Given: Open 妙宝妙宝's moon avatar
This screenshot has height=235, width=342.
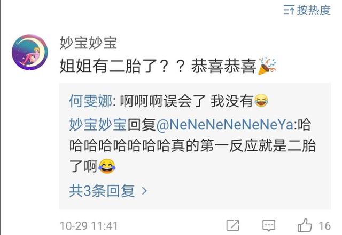Looking at the screenshot, I should point(30,52).
